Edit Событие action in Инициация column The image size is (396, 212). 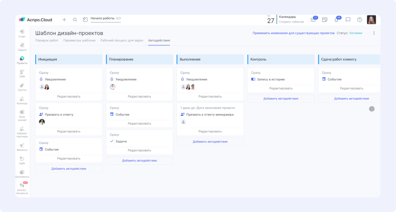[69, 158]
